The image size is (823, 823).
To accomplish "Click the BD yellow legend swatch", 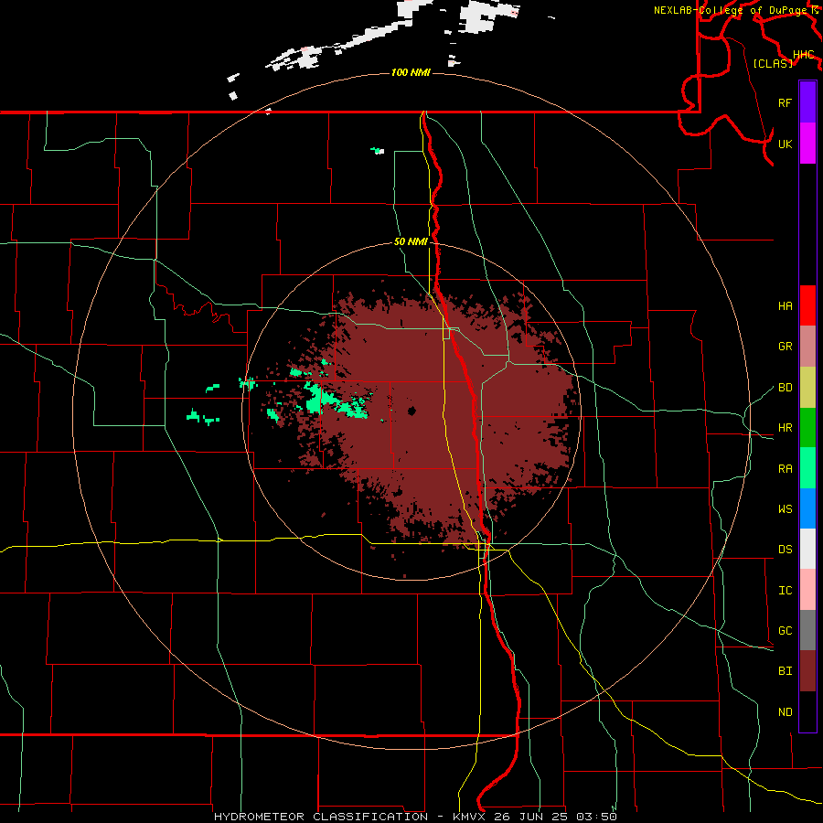I will [807, 388].
